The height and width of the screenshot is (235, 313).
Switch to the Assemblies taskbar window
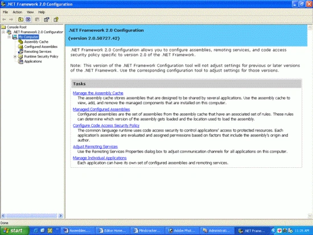pyautogui.click(x=77, y=230)
